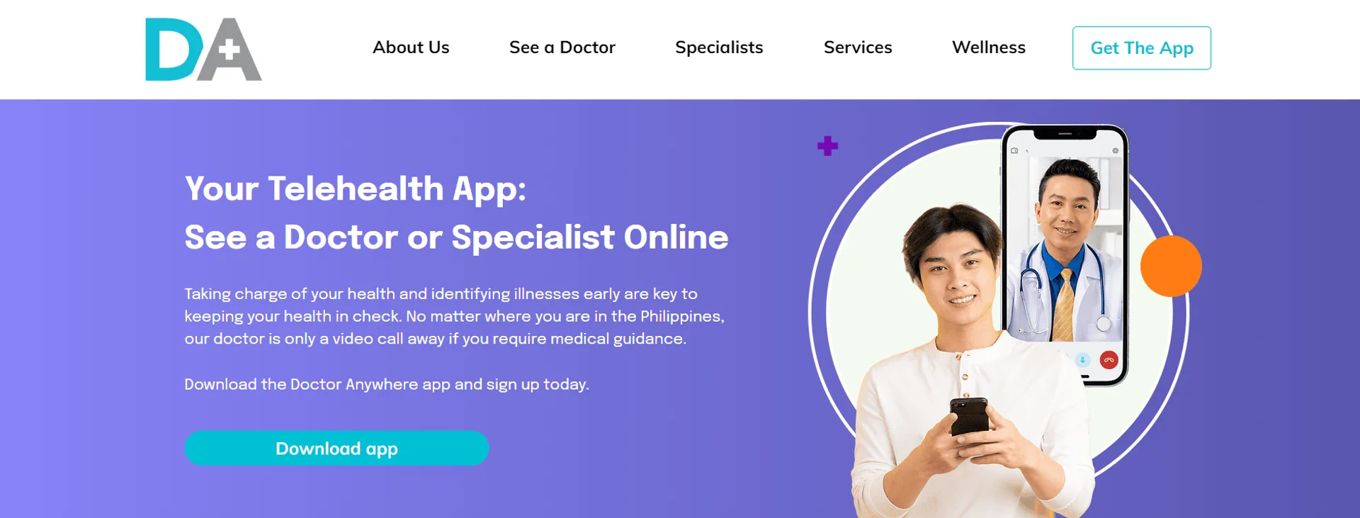The image size is (1360, 518).
Task: Select Services in the top navigation
Action: [858, 47]
